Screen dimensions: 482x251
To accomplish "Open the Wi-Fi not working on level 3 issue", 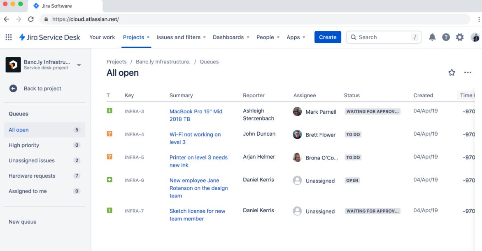I will pos(195,138).
